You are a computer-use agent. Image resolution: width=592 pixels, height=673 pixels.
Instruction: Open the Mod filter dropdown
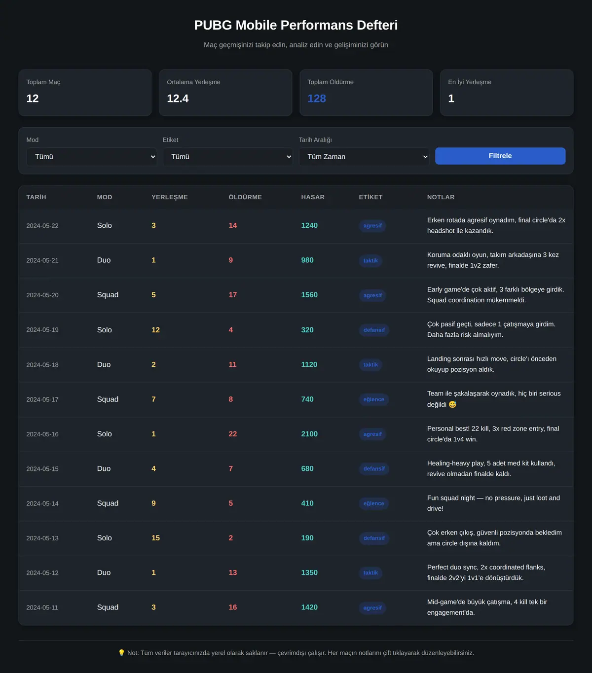click(x=92, y=157)
